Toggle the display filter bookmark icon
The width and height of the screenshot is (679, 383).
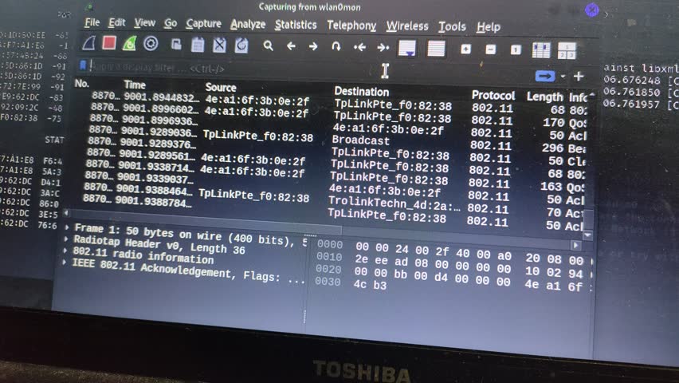coord(84,65)
